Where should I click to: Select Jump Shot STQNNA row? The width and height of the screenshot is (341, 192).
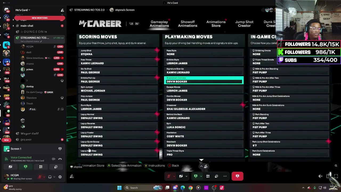[118, 53]
